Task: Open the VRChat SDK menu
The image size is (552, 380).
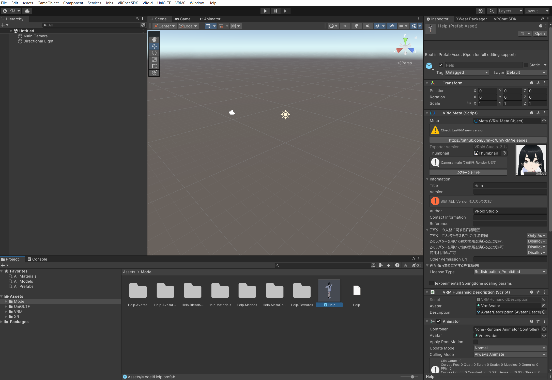Action: point(128,3)
